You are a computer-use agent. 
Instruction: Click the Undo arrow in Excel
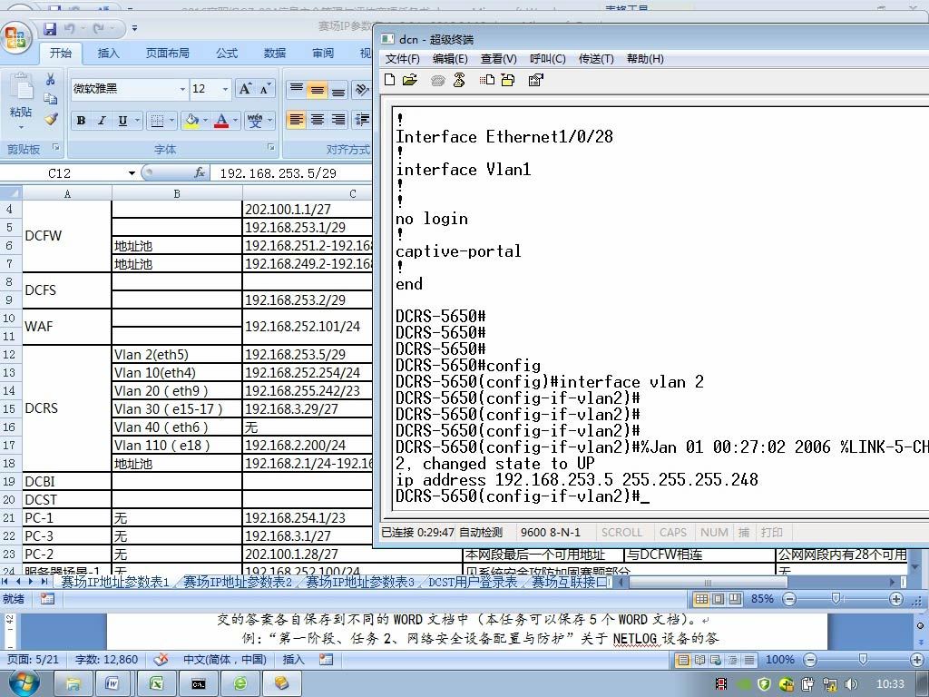click(x=70, y=28)
